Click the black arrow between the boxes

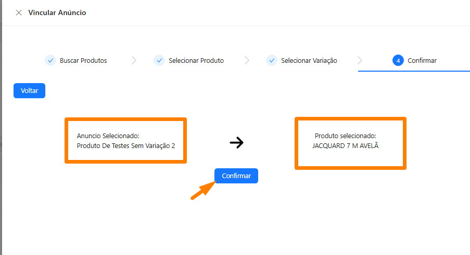[236, 143]
